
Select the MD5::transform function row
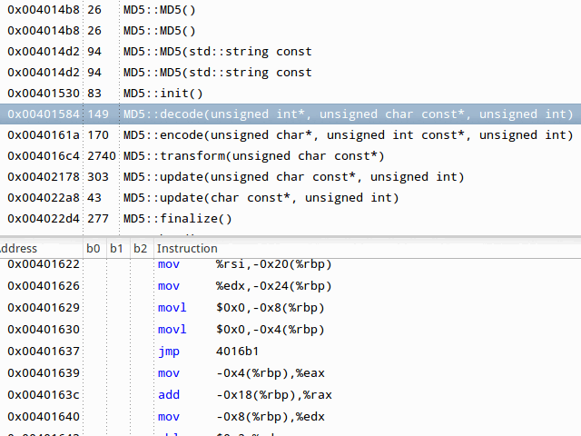tap(290, 155)
